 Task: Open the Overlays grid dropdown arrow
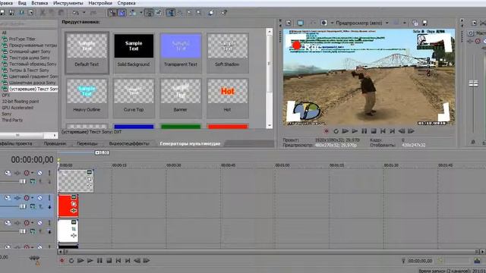(405, 23)
